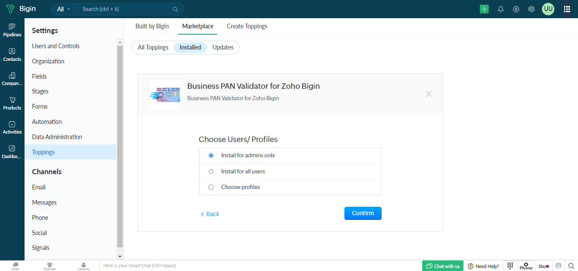
Task: Go to the Contacts module in left rail
Action: [x=12, y=55]
